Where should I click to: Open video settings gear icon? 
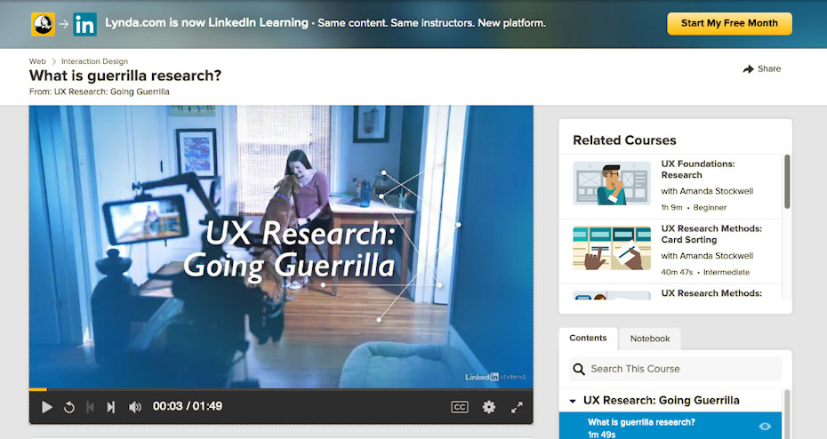pyautogui.click(x=488, y=407)
